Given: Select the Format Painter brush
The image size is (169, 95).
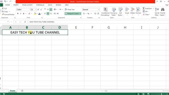Looking at the screenshot, I should coord(3,15).
